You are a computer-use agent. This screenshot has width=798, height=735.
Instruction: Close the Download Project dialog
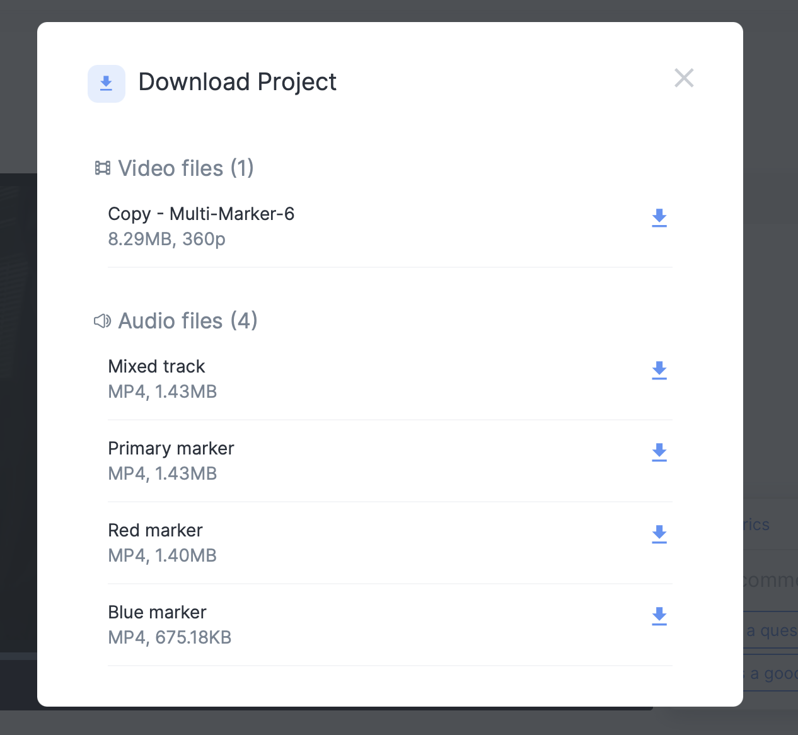pos(684,78)
